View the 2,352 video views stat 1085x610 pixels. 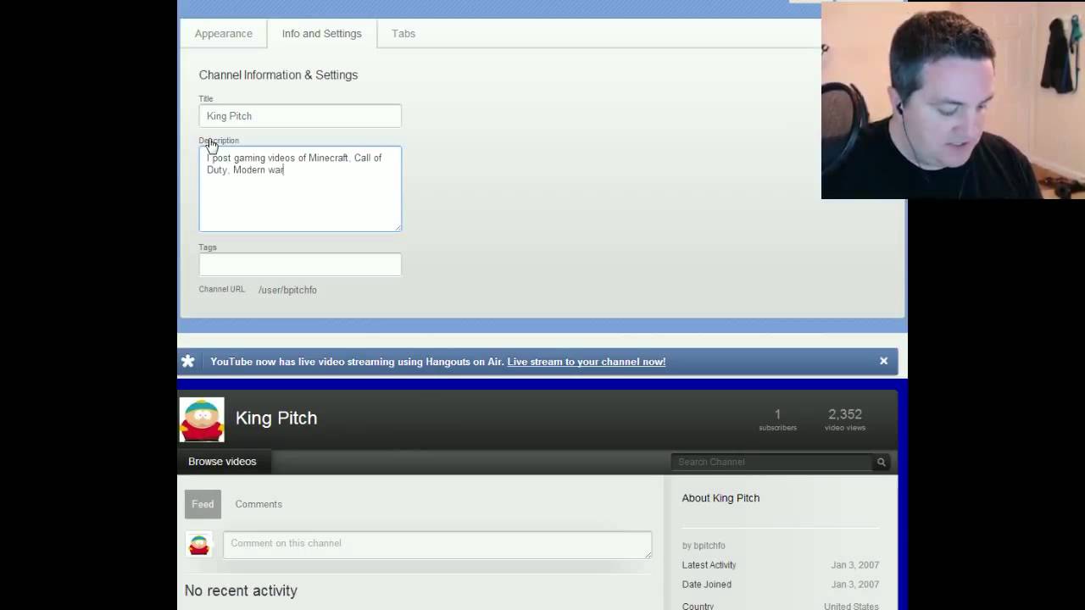(845, 419)
